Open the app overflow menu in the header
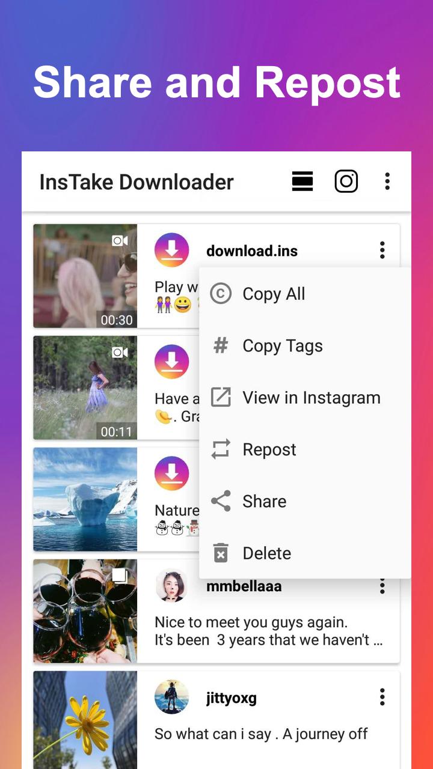The width and height of the screenshot is (433, 769). pos(387,181)
